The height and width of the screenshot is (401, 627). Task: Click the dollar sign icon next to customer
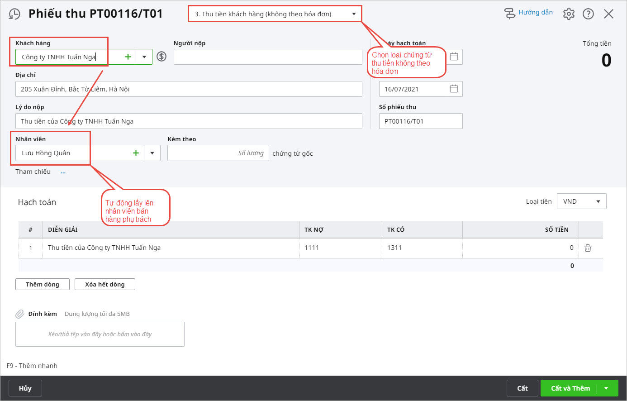coord(161,57)
